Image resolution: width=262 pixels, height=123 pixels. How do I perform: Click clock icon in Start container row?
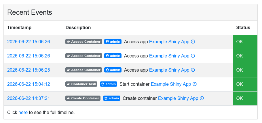pos(195,84)
